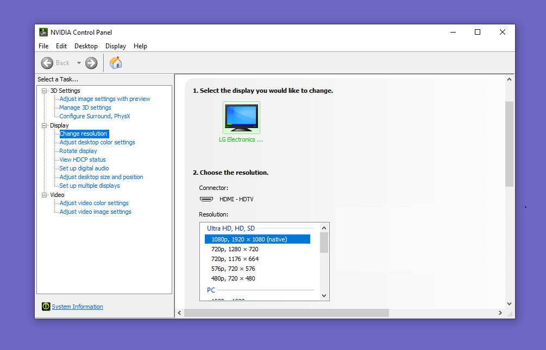
Task: Click the Ultra HD, HD, SD group header
Action: pos(231,228)
